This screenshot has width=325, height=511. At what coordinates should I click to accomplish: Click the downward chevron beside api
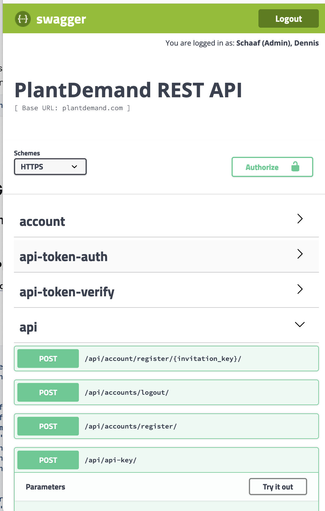(300, 324)
